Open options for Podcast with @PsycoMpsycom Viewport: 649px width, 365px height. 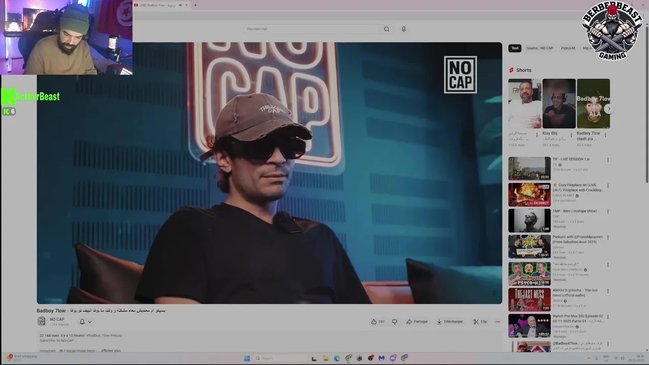coord(608,238)
